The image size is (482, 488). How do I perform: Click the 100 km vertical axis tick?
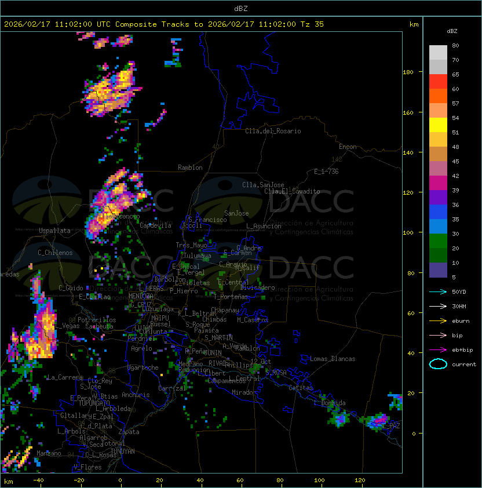click(x=408, y=233)
